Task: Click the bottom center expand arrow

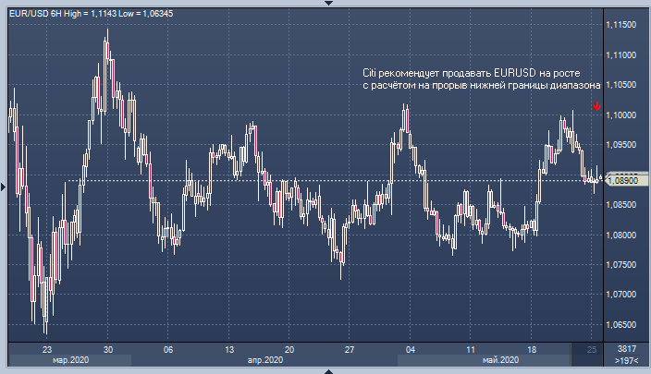Action: pyautogui.click(x=325, y=370)
